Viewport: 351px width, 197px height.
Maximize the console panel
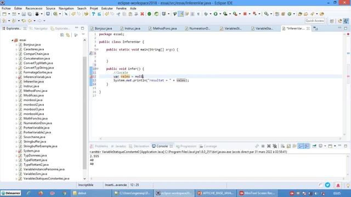[x=346, y=146]
